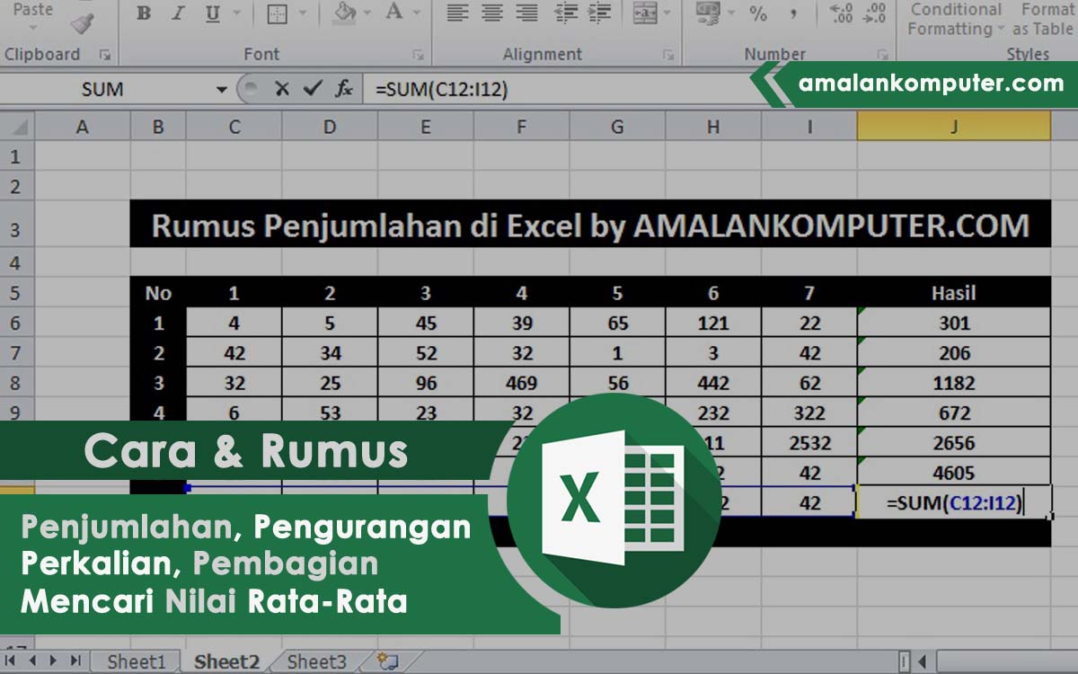1078x674 pixels.
Task: Go to last sheet navigation arrow
Action: pyautogui.click(x=75, y=661)
